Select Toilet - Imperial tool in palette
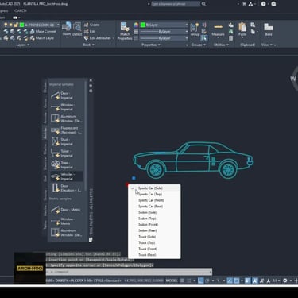 click(66, 153)
